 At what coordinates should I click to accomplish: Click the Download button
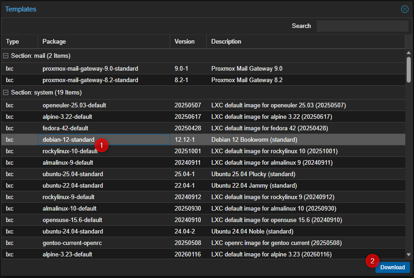(392, 267)
